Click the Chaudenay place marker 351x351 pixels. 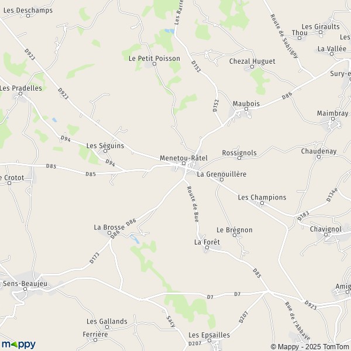pyautogui.click(x=319, y=157)
